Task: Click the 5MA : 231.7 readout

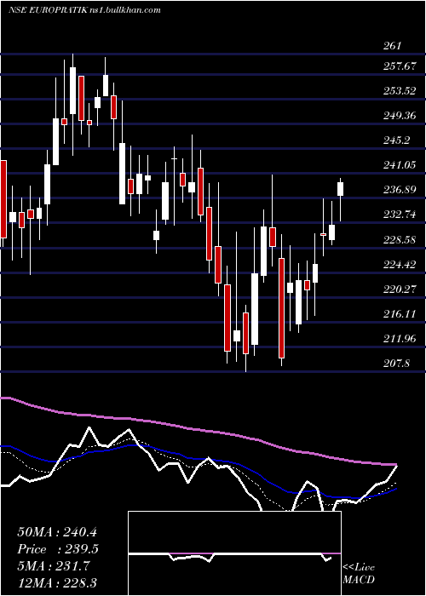Action: pos(53,566)
